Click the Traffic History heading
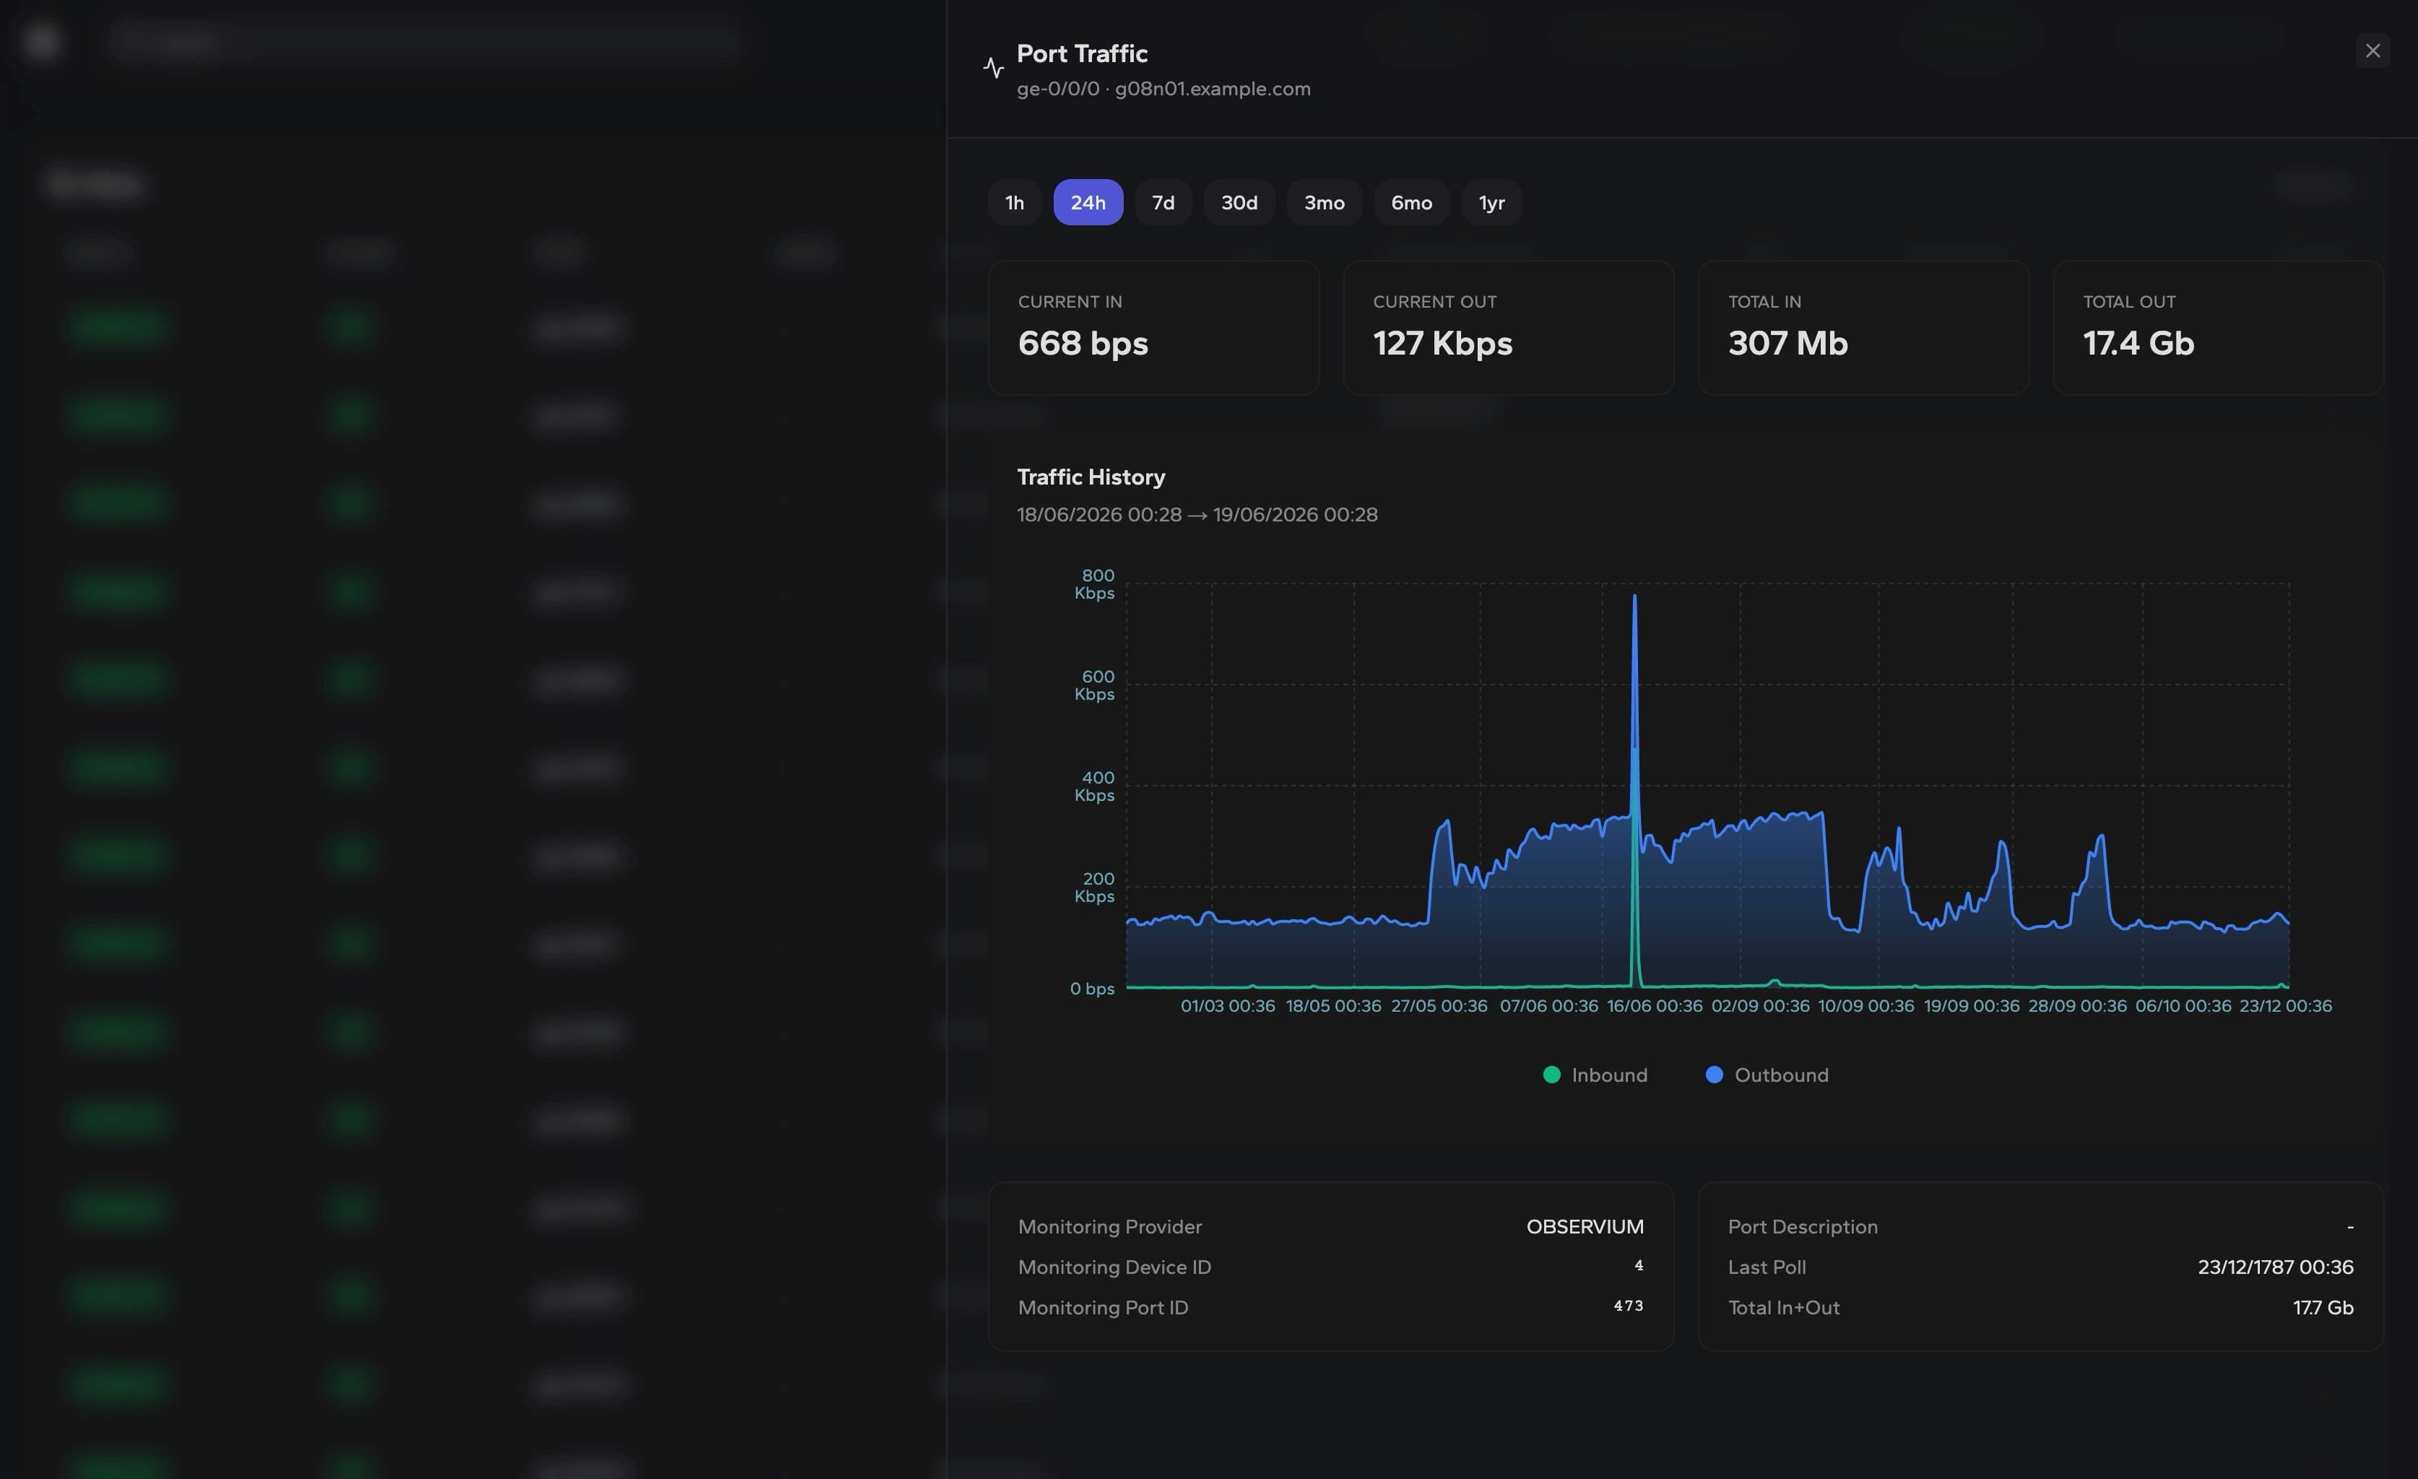This screenshot has height=1479, width=2418. (1091, 477)
